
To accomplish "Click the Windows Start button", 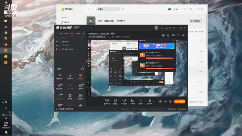I will pos(6,2).
